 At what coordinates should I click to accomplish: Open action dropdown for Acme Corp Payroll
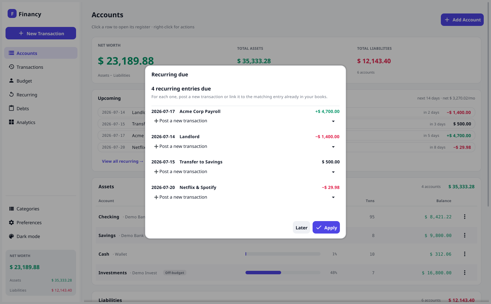click(333, 121)
